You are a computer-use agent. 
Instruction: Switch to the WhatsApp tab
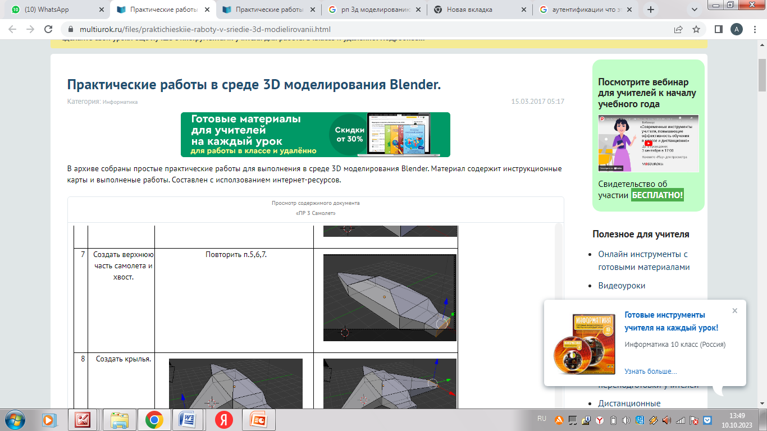coord(56,10)
